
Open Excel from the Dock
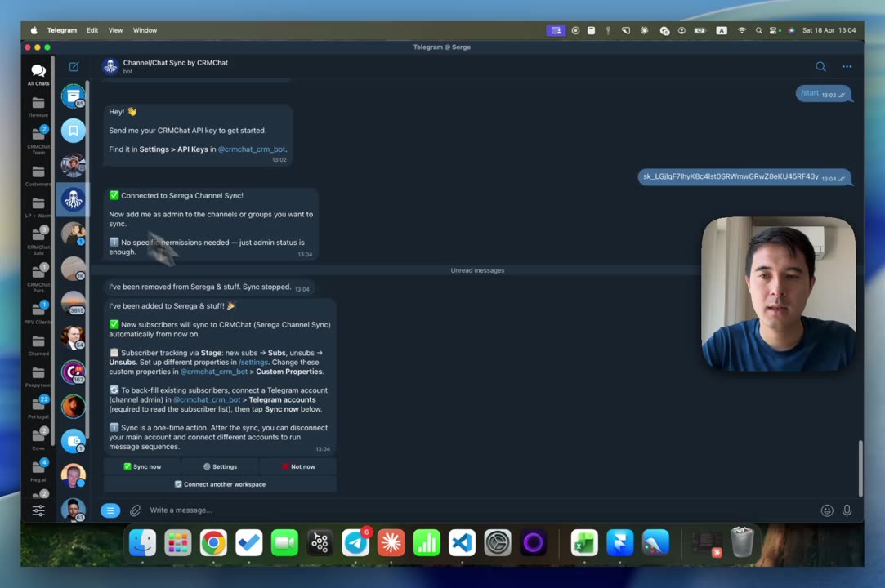point(584,543)
